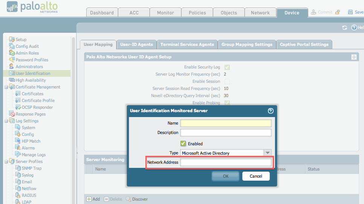The height and width of the screenshot is (204, 364).
Task: Click the Certificates icon in the tree
Action: (18, 94)
